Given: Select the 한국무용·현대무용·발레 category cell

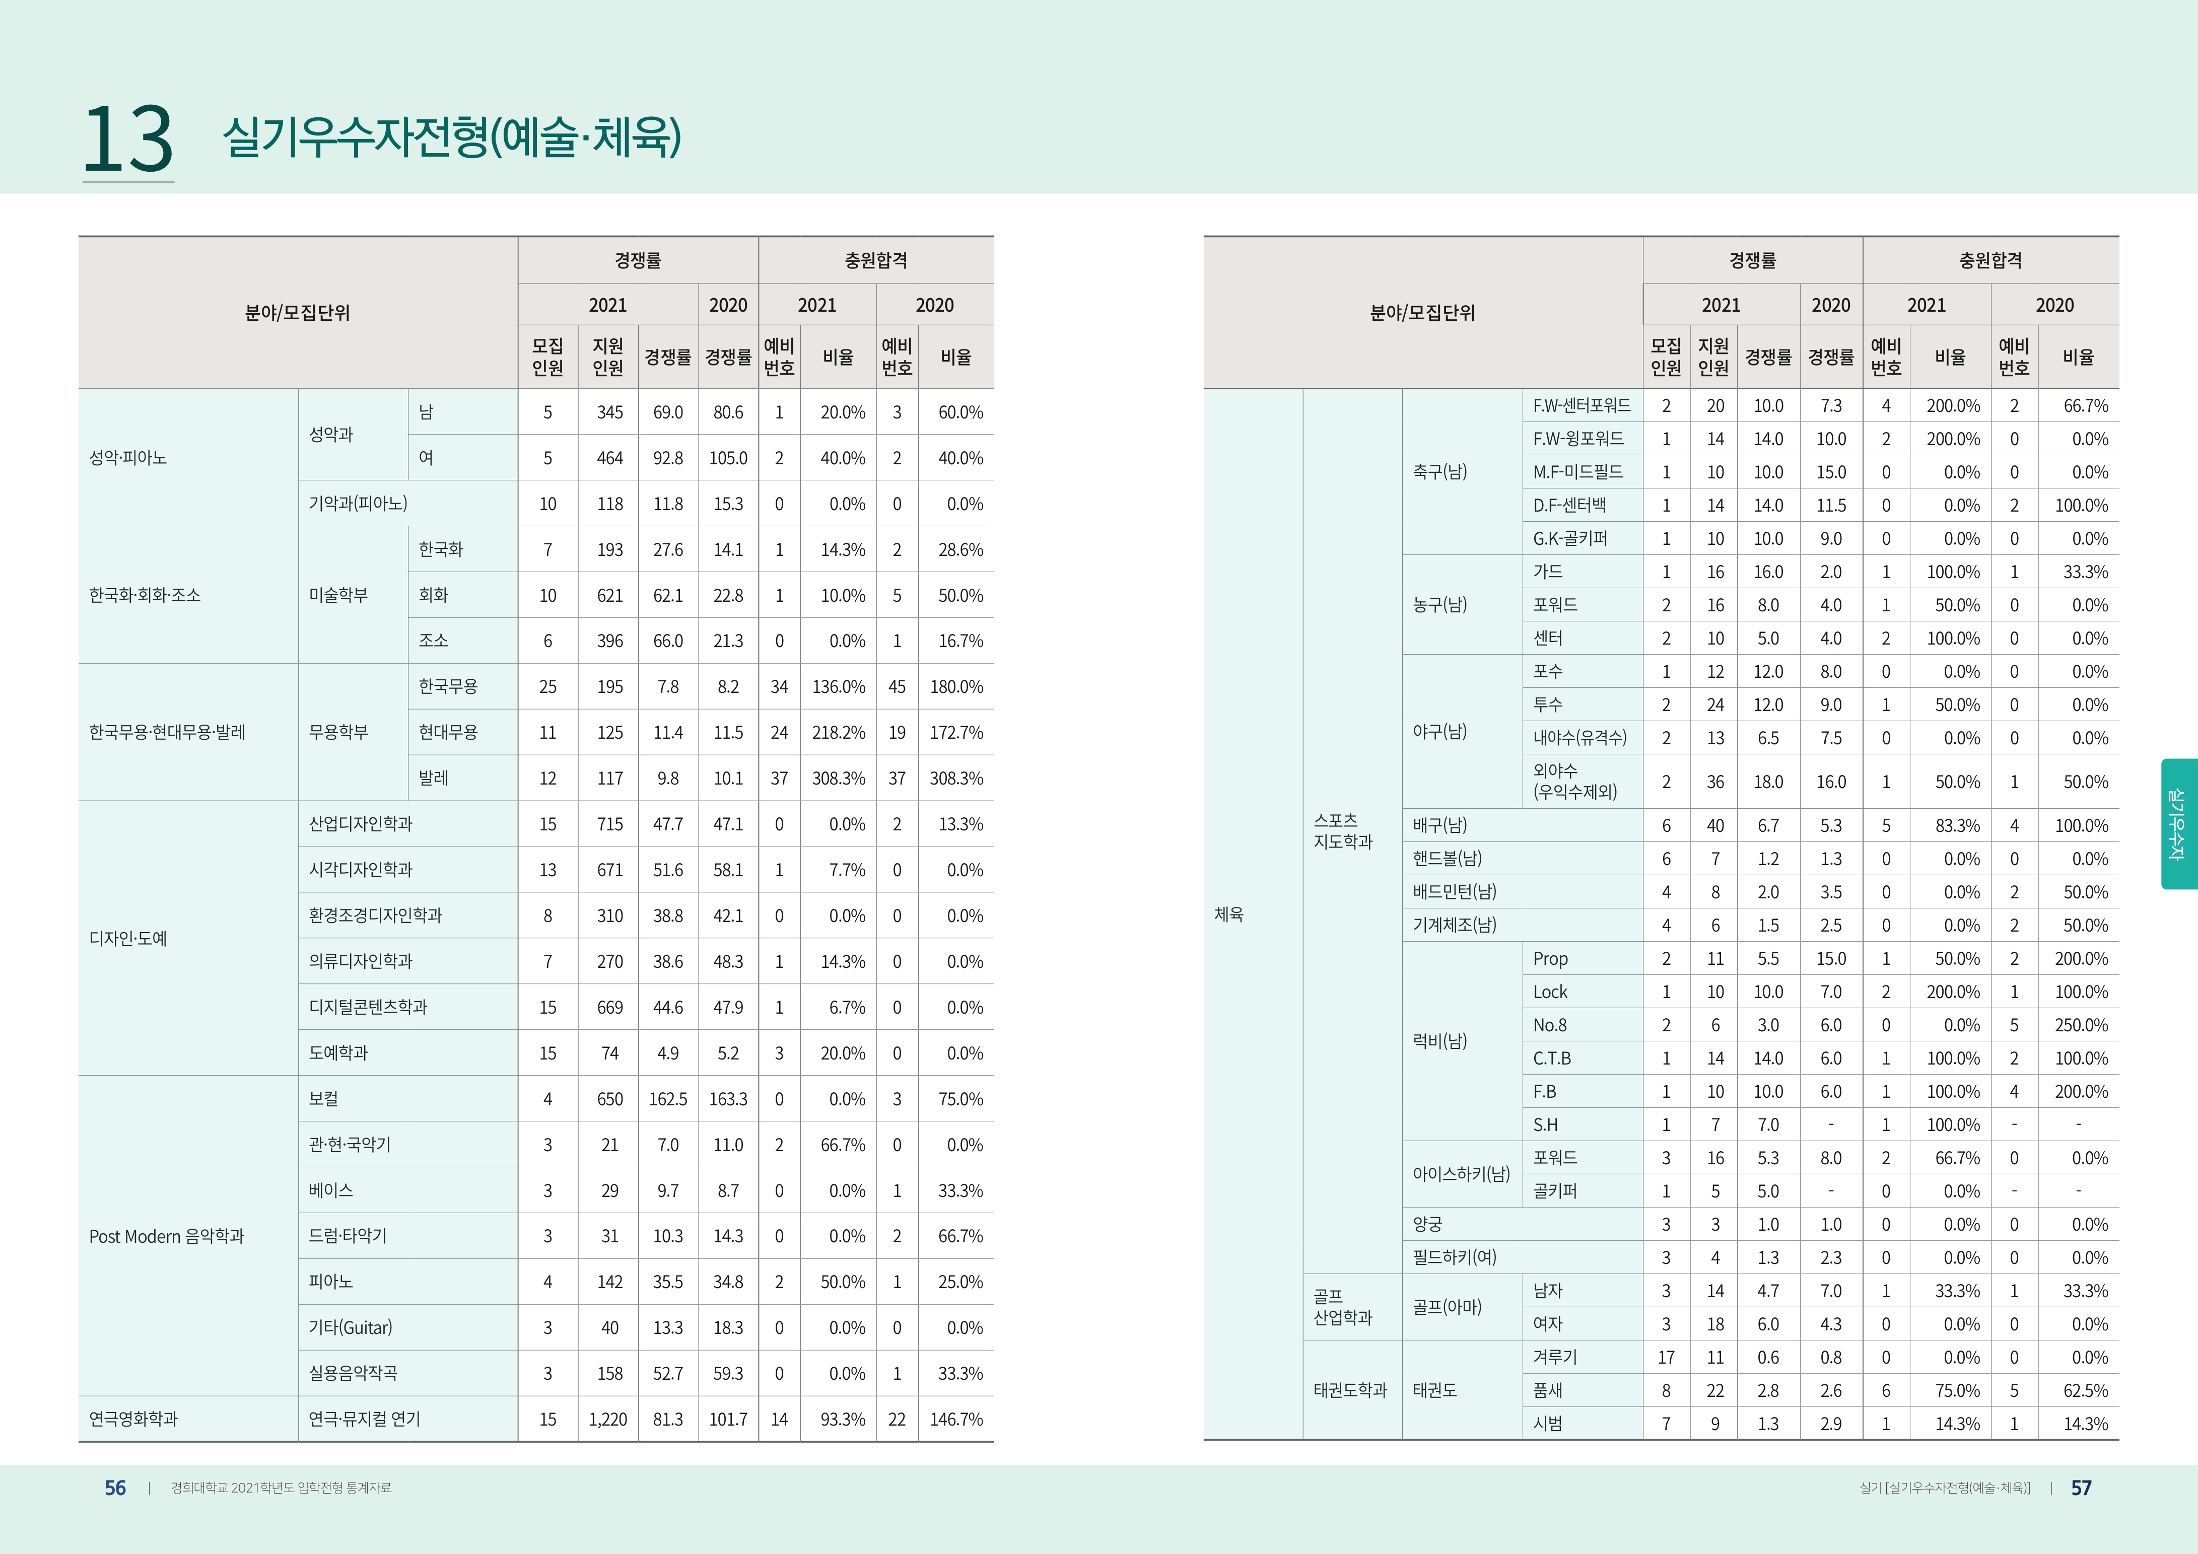Looking at the screenshot, I should click(x=168, y=732).
